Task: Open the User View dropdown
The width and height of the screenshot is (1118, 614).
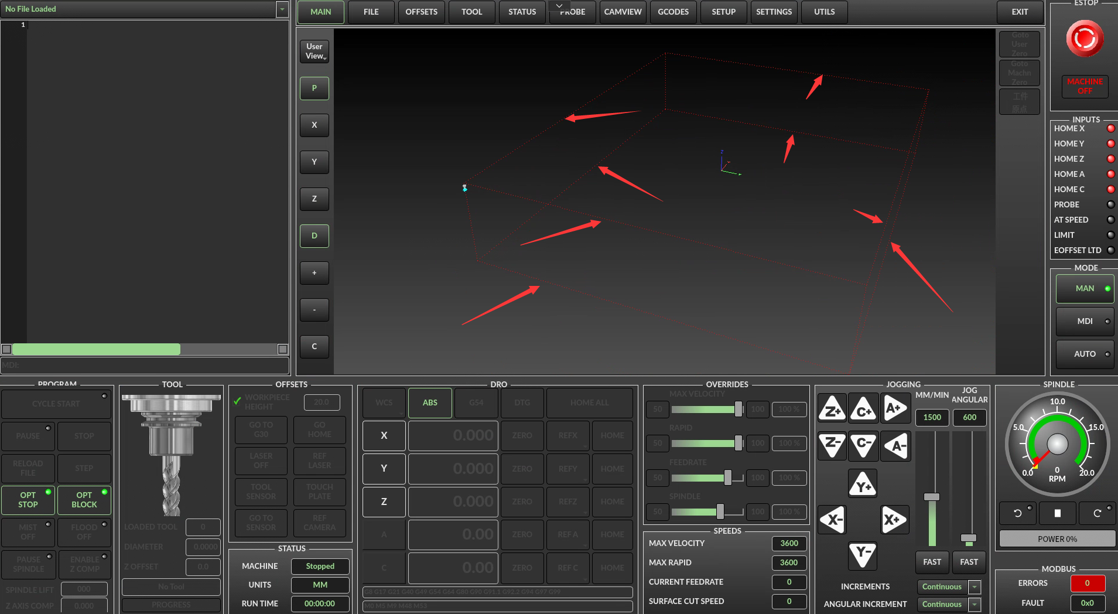Action: click(x=314, y=52)
